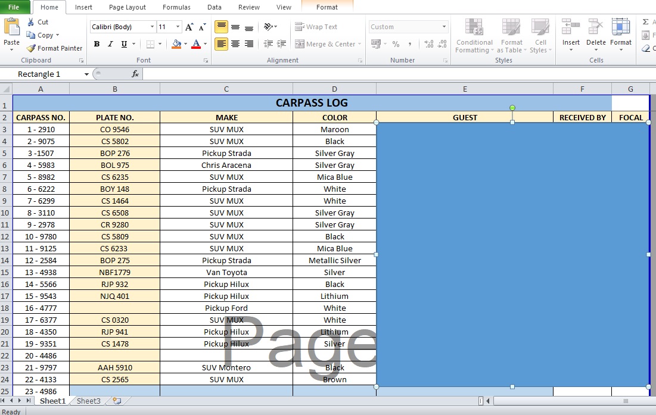Toggle Italic formatting
The image size is (656, 415).
coord(110,44)
